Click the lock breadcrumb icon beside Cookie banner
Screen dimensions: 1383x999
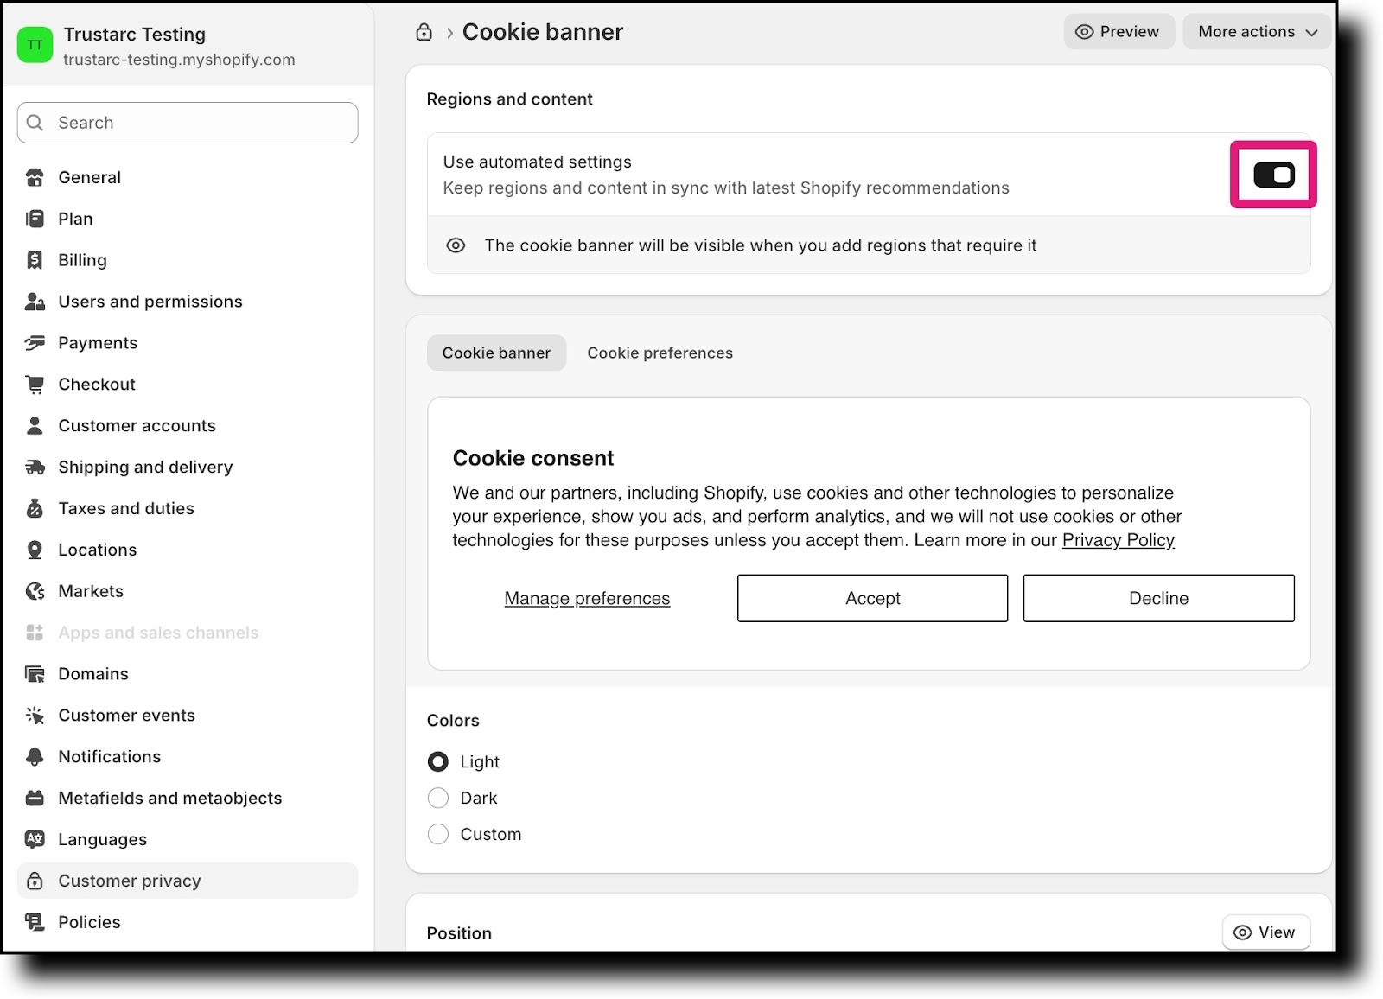tap(424, 32)
